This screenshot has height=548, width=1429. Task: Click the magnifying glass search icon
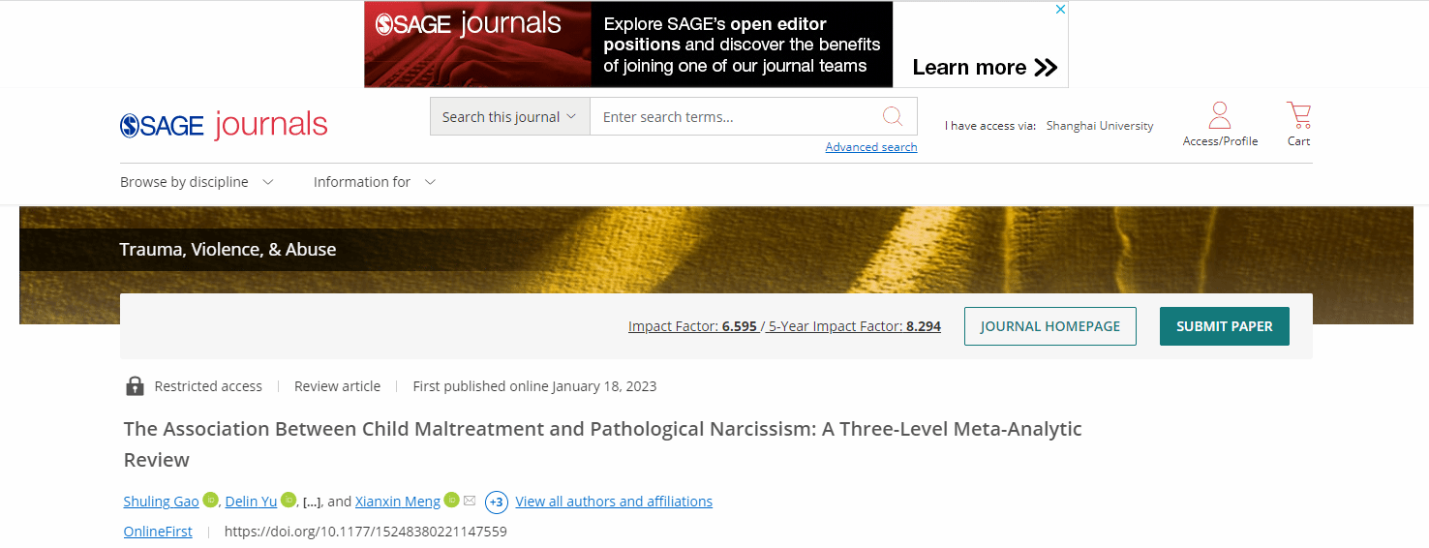pos(892,116)
